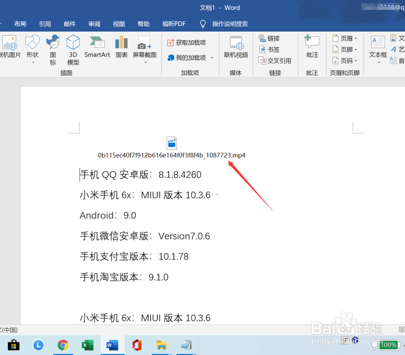Click line 手机支付宝版本: 10.1.78
The width and height of the screenshot is (405, 355).
tap(134, 256)
